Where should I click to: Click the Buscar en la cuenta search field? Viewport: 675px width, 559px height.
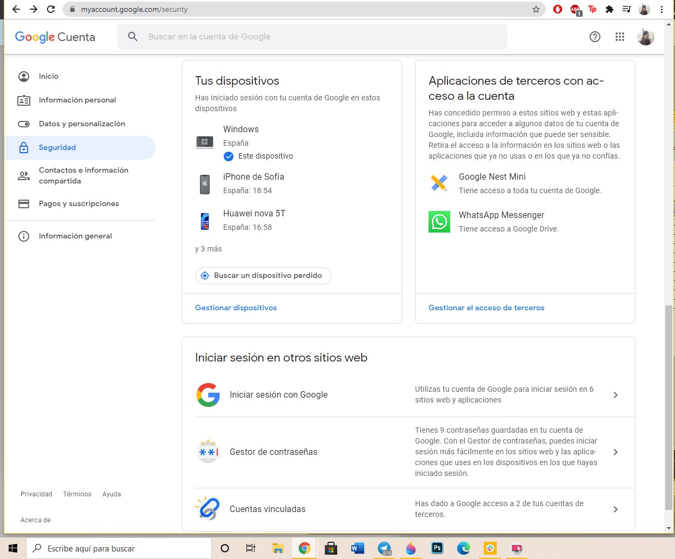click(x=312, y=37)
